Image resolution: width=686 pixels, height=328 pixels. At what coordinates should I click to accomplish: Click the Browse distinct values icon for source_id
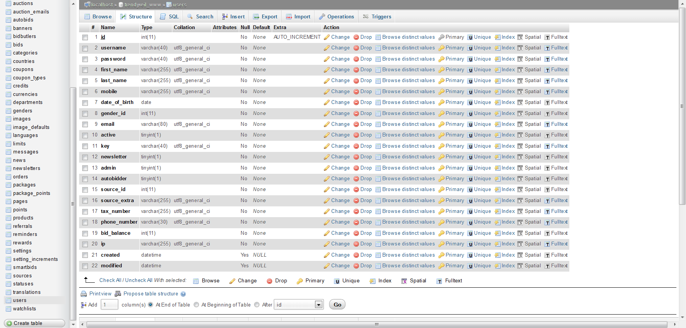pos(378,190)
